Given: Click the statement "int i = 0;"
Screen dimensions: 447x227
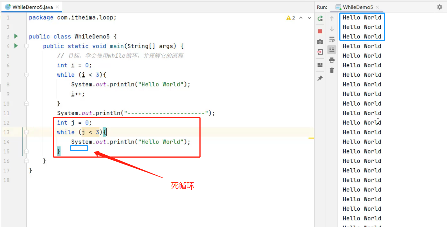Looking at the screenshot, I should click(x=74, y=65).
